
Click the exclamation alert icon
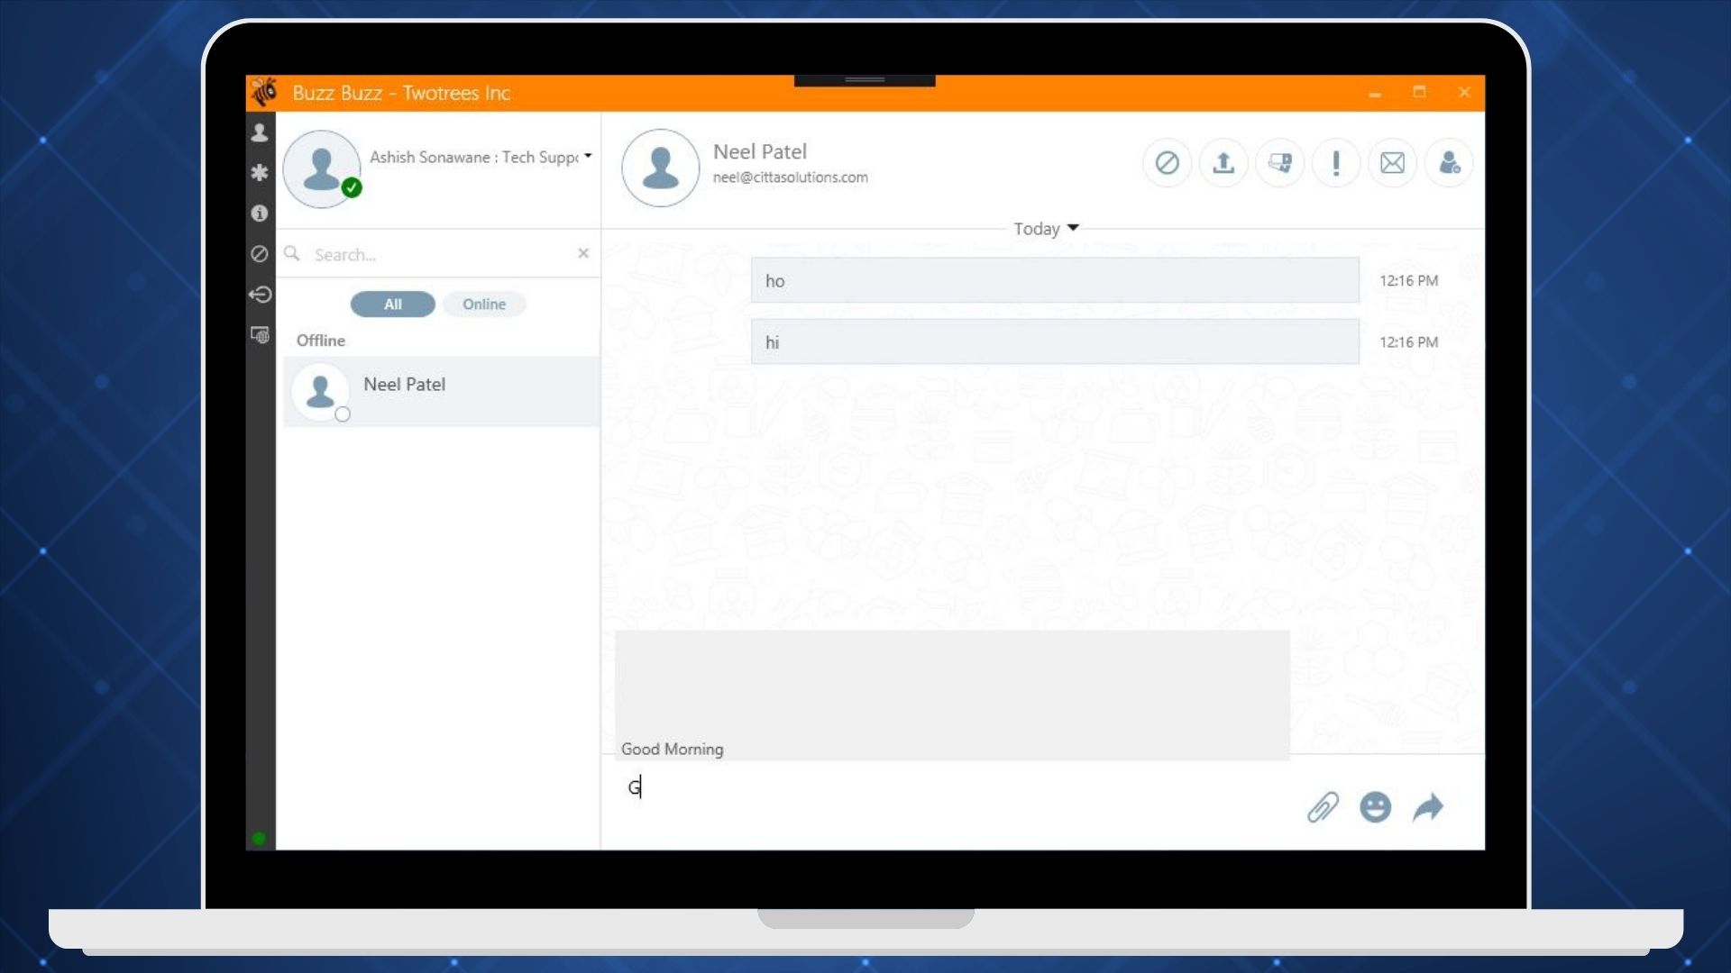point(1336,163)
